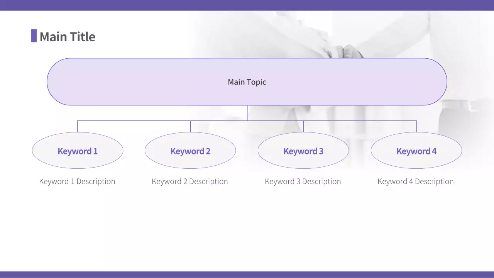Select the Keyword 2 Description text
The height and width of the screenshot is (278, 494).
pos(190,181)
